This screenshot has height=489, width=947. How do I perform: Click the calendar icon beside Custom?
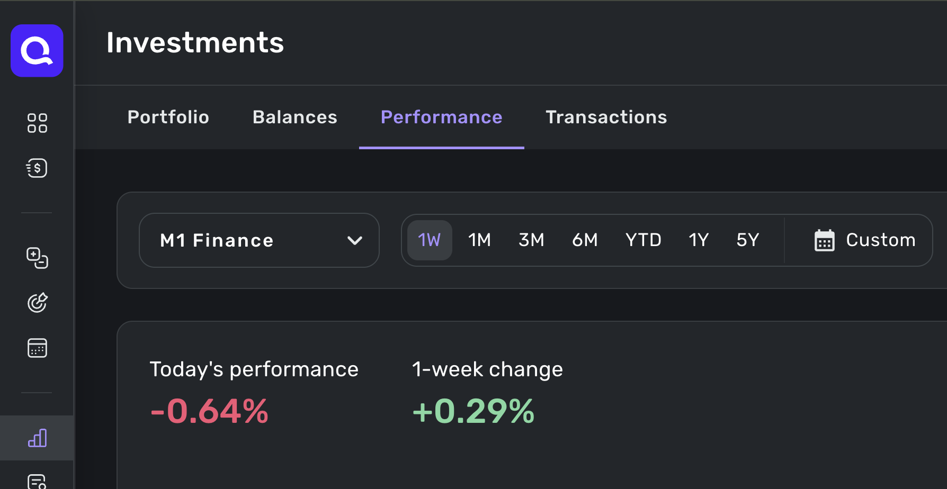(824, 240)
